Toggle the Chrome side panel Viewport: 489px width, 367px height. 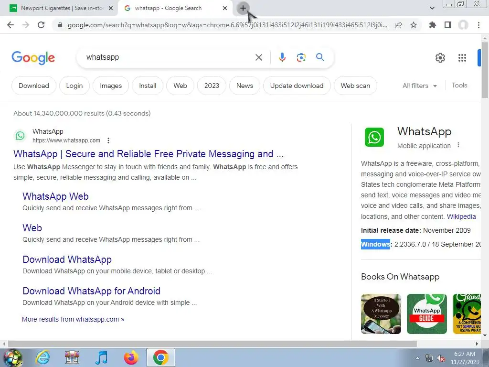tap(448, 25)
